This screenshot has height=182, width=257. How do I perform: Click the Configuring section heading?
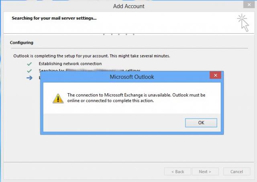pyautogui.click(x=21, y=43)
